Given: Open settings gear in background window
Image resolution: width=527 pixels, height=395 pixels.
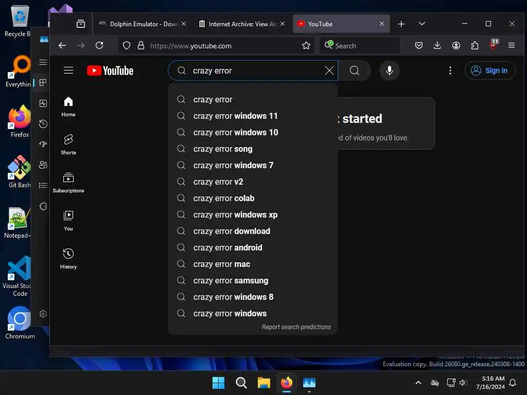Looking at the screenshot, I should click(x=43, y=314).
